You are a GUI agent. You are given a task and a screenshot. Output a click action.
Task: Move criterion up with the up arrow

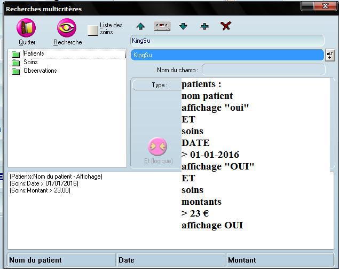coord(140,26)
